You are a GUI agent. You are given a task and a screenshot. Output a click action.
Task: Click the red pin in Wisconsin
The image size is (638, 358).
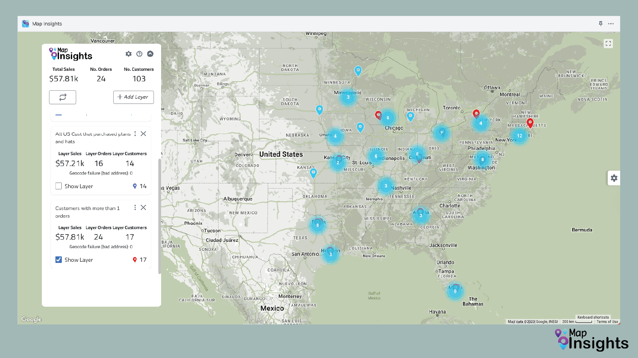pyautogui.click(x=378, y=116)
